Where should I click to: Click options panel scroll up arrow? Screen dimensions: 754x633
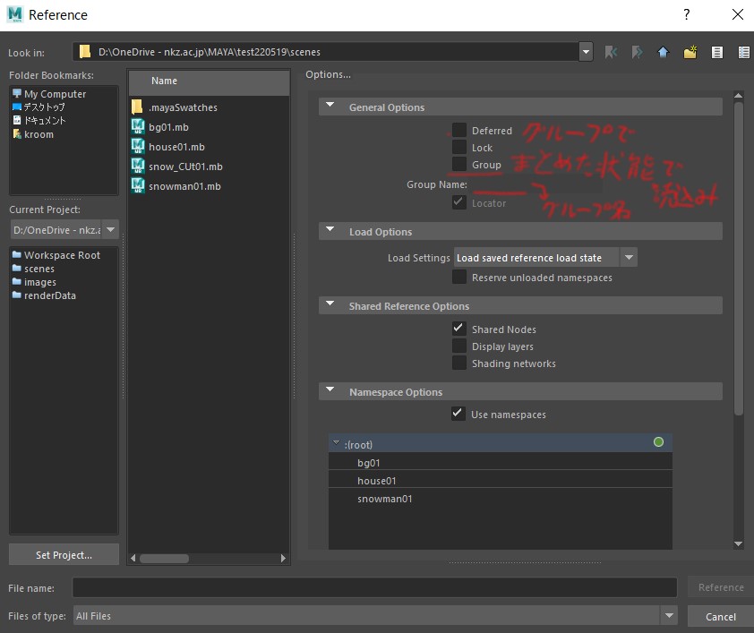pyautogui.click(x=739, y=95)
